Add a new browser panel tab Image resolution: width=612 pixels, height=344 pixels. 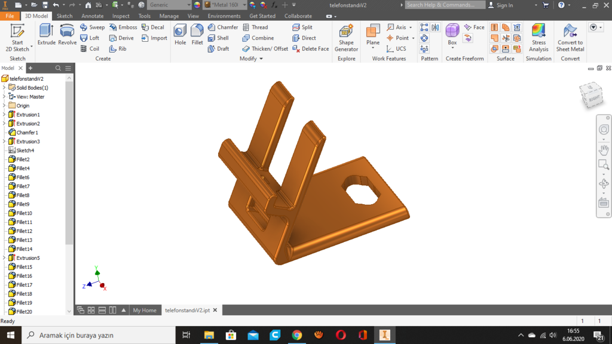tap(30, 68)
